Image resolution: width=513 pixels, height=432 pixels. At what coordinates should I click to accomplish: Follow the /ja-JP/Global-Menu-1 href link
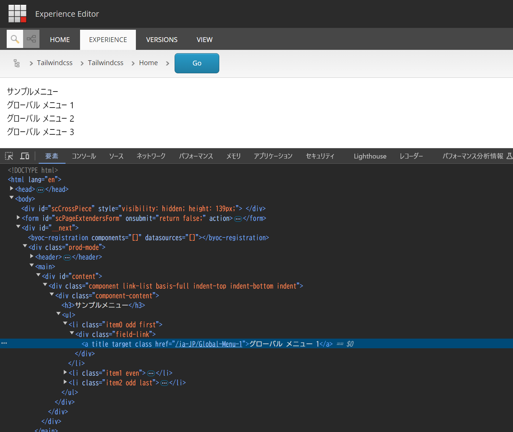click(209, 344)
